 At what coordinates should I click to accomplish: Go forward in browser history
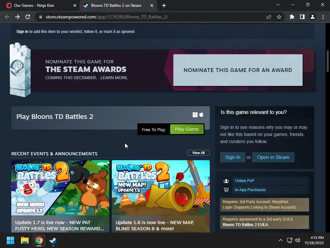pos(17,17)
